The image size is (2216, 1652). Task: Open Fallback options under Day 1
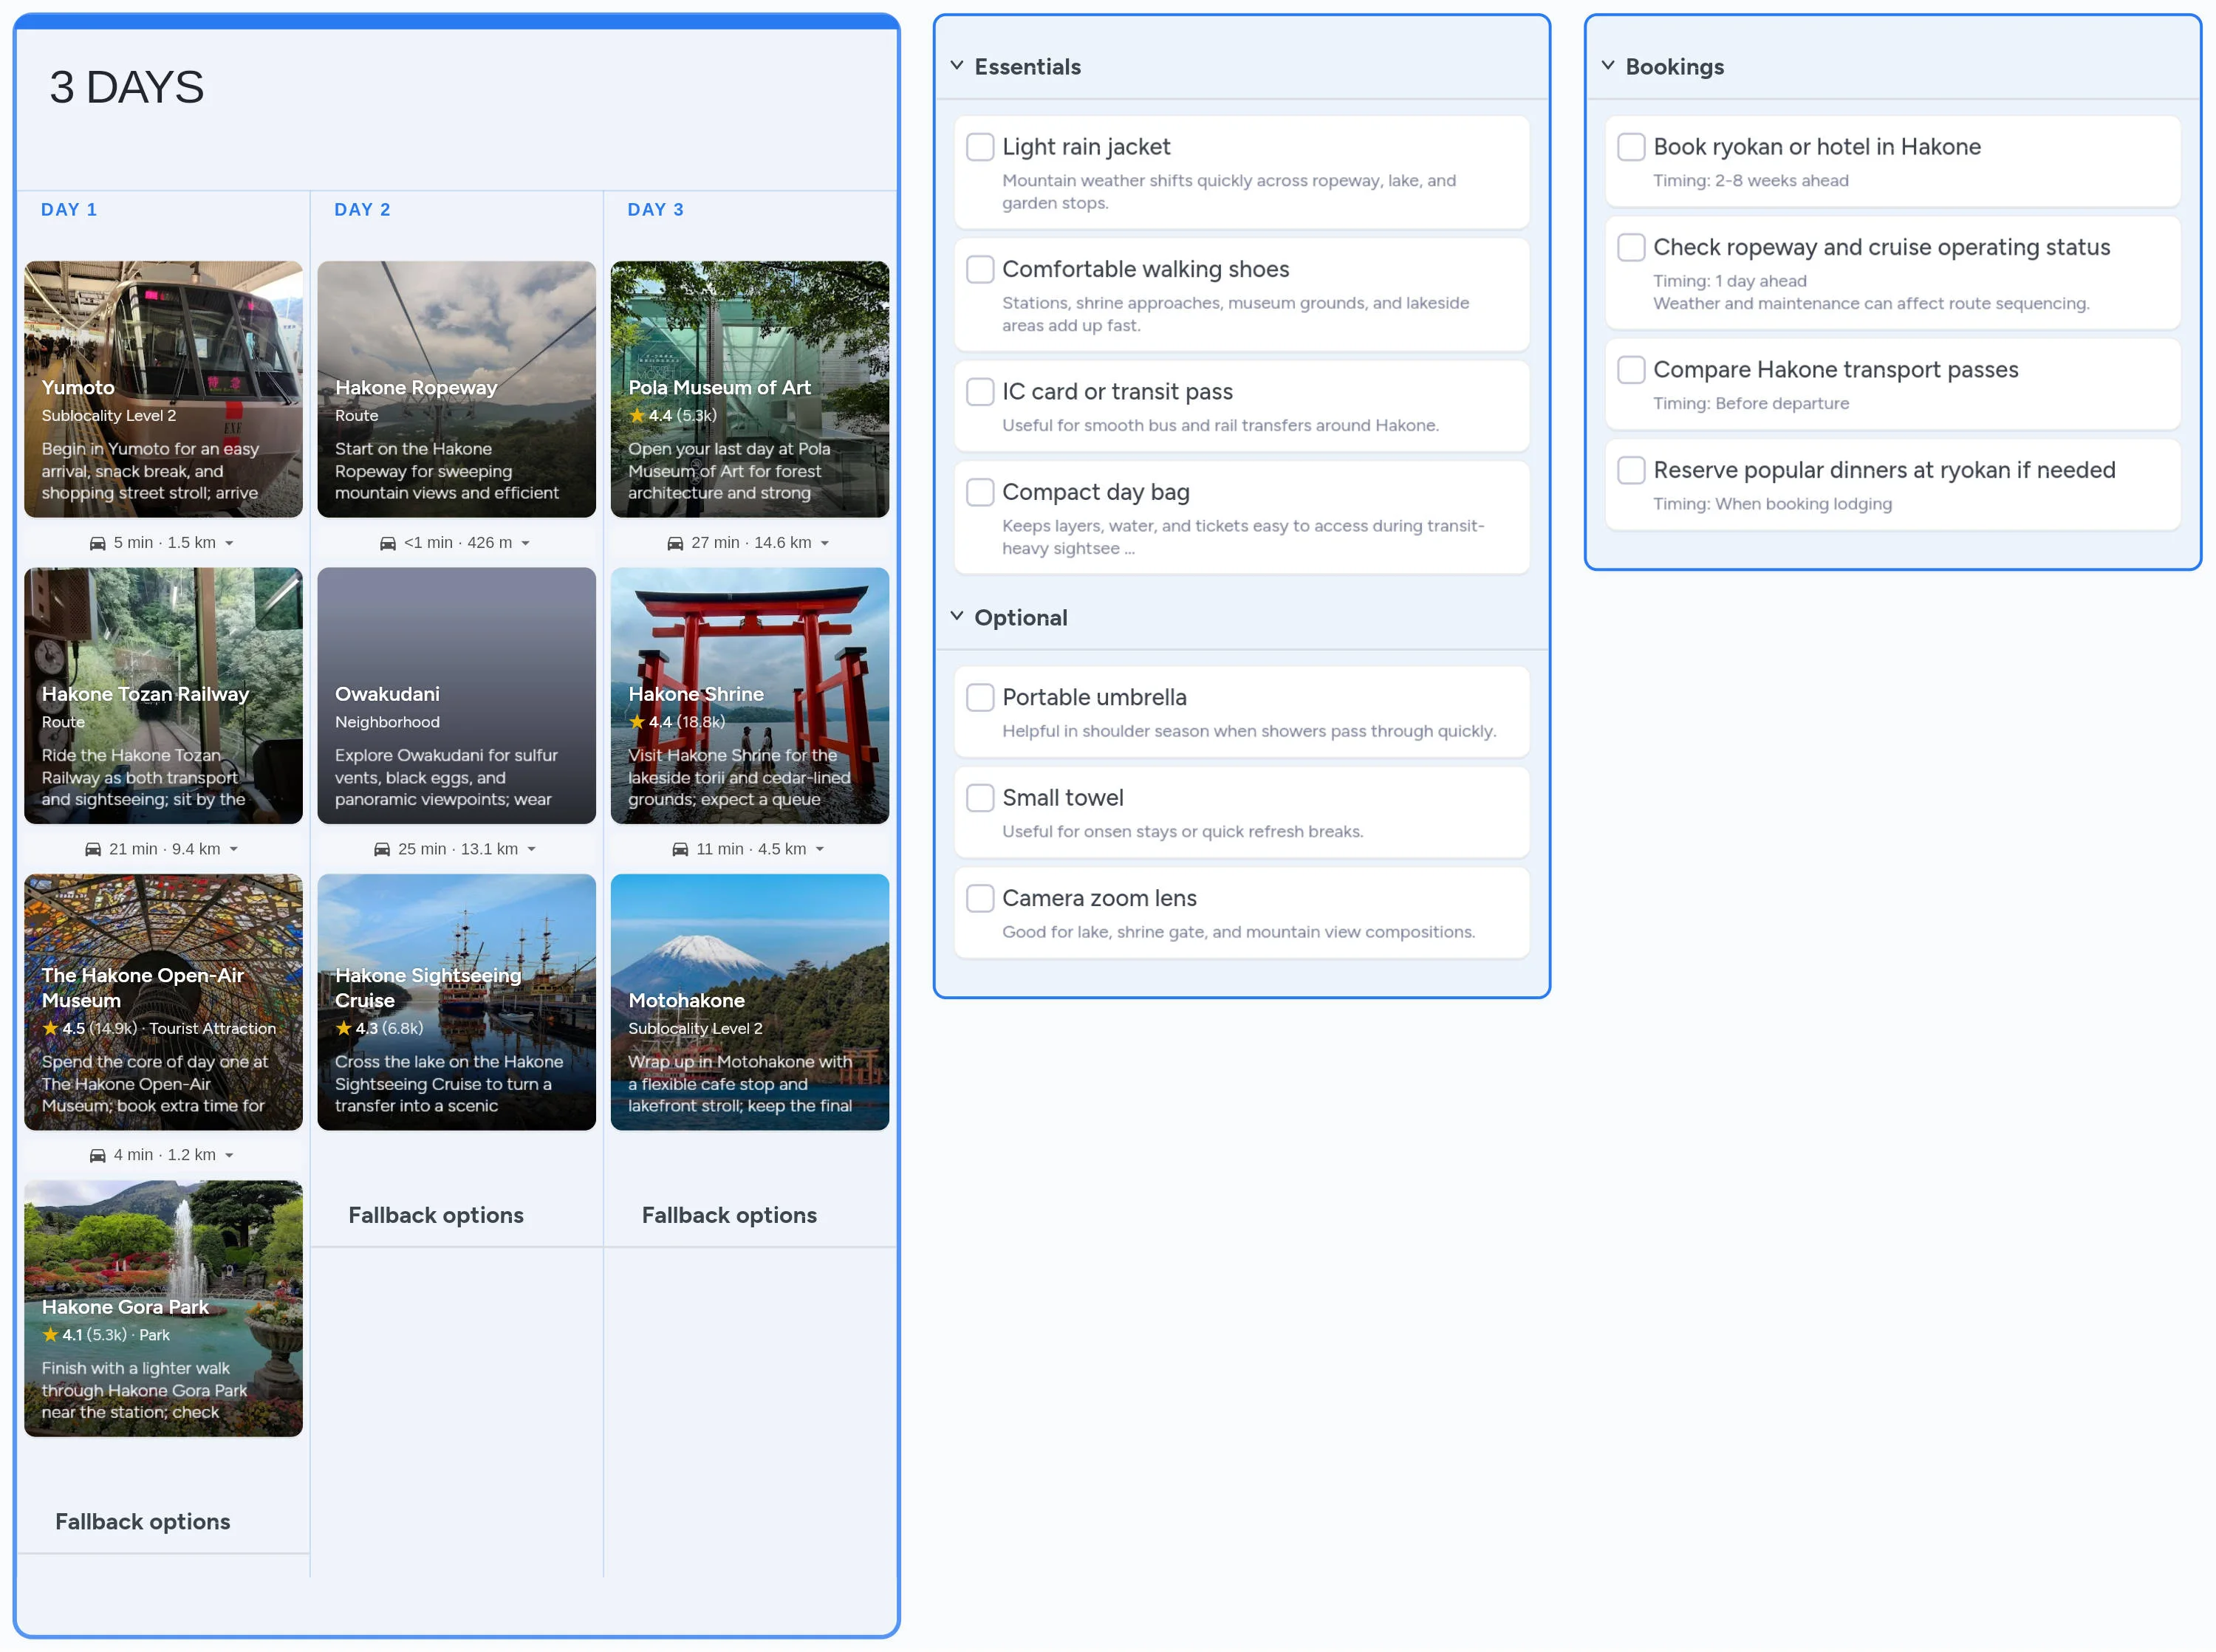pos(142,1521)
